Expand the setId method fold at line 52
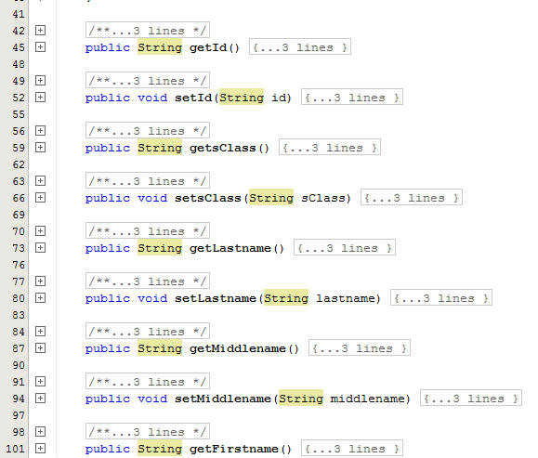This screenshot has height=458, width=538. [x=40, y=98]
